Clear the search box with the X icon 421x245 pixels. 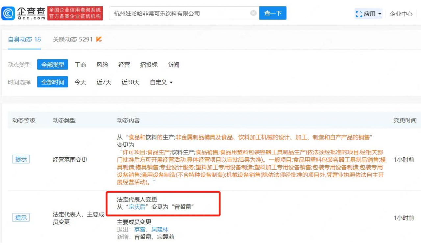click(x=253, y=13)
